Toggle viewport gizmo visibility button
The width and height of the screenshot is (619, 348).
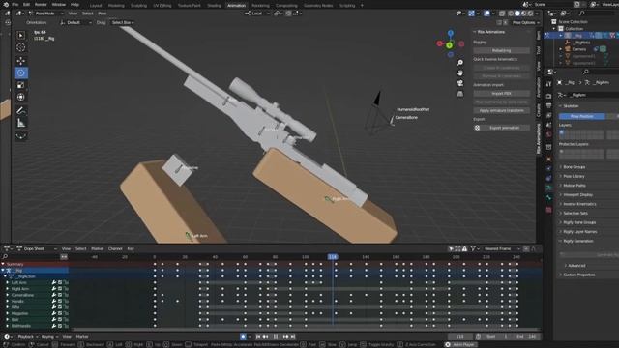point(471,14)
